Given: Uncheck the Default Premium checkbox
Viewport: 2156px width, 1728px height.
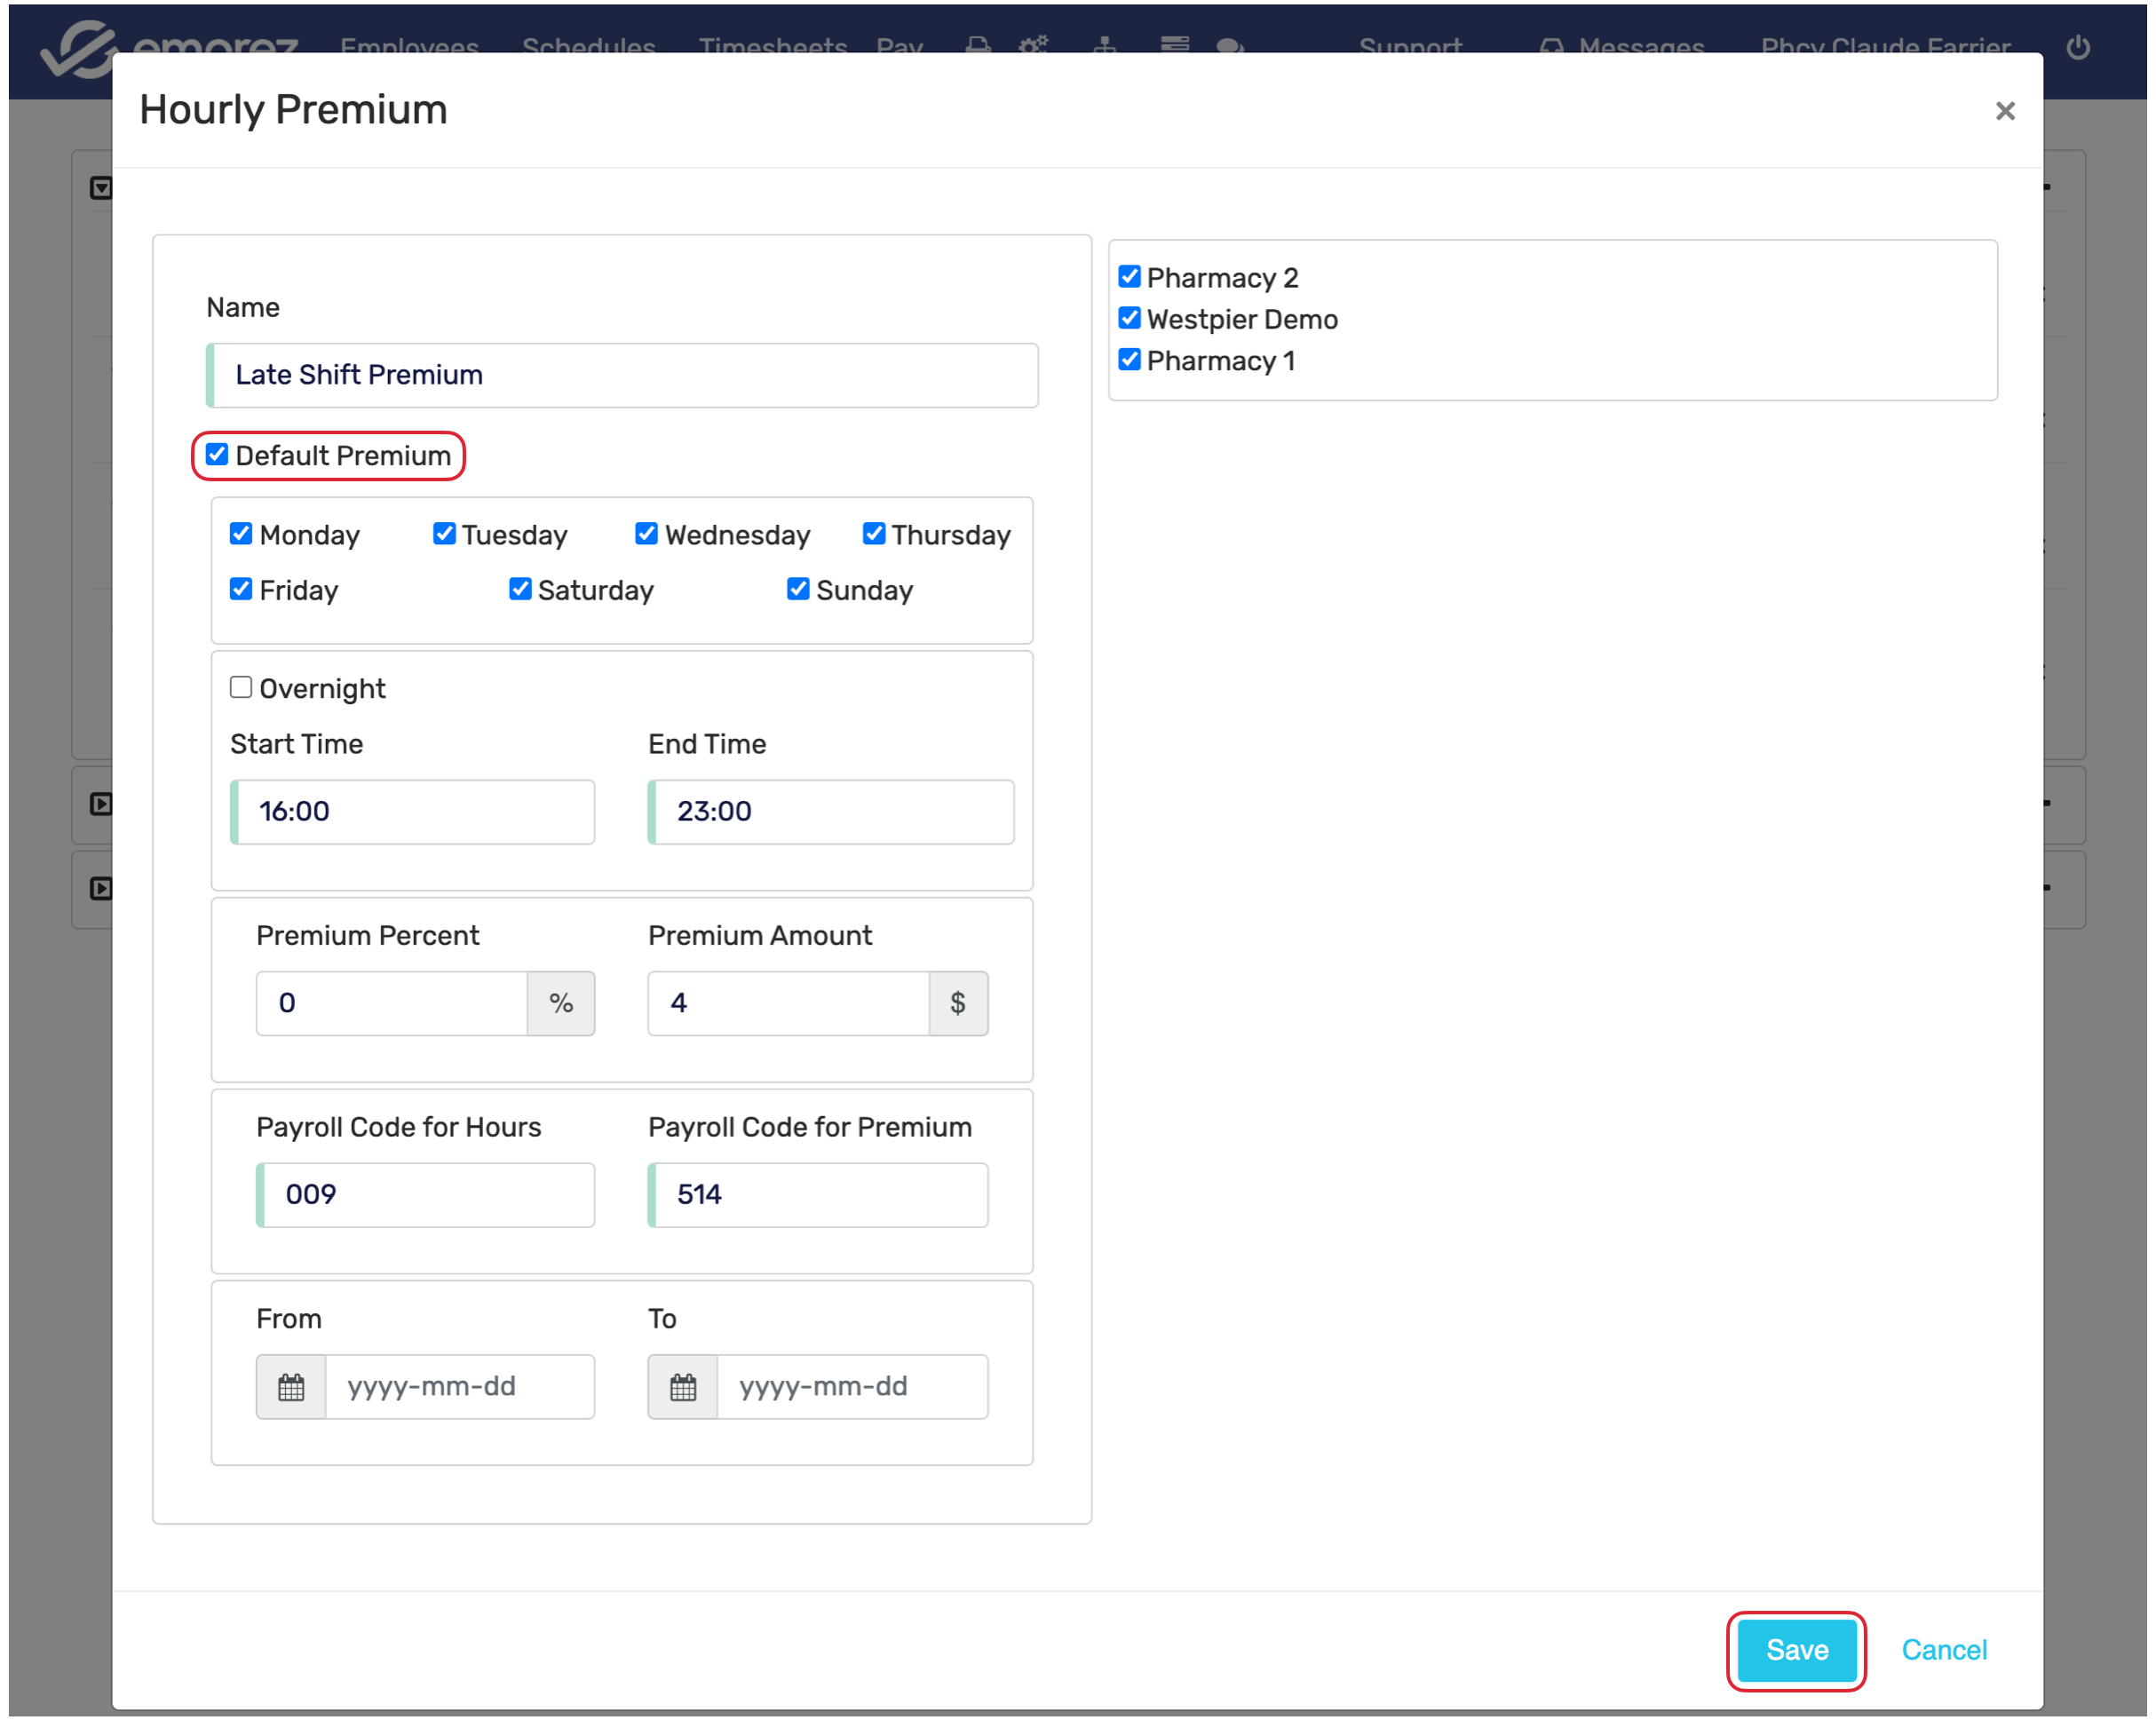Looking at the screenshot, I should point(217,455).
